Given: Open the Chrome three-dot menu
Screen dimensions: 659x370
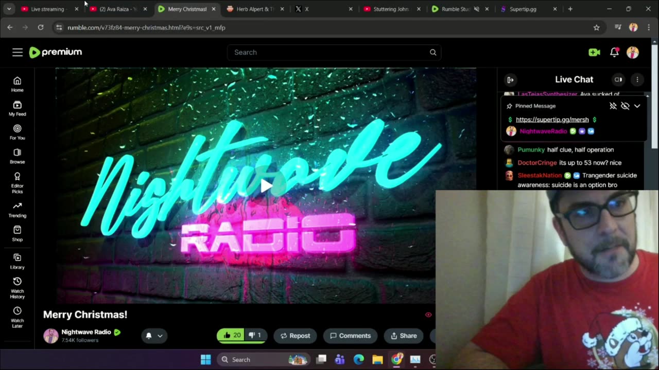Looking at the screenshot, I should 649,28.
